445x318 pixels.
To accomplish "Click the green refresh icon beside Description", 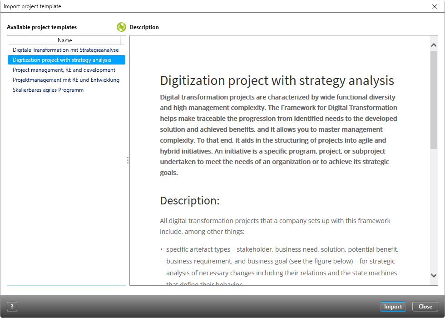I will point(121,27).
